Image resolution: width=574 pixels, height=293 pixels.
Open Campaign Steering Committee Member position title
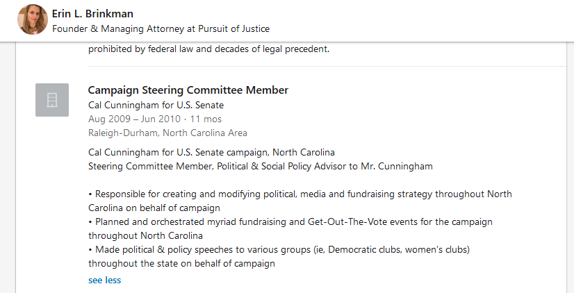pos(188,90)
